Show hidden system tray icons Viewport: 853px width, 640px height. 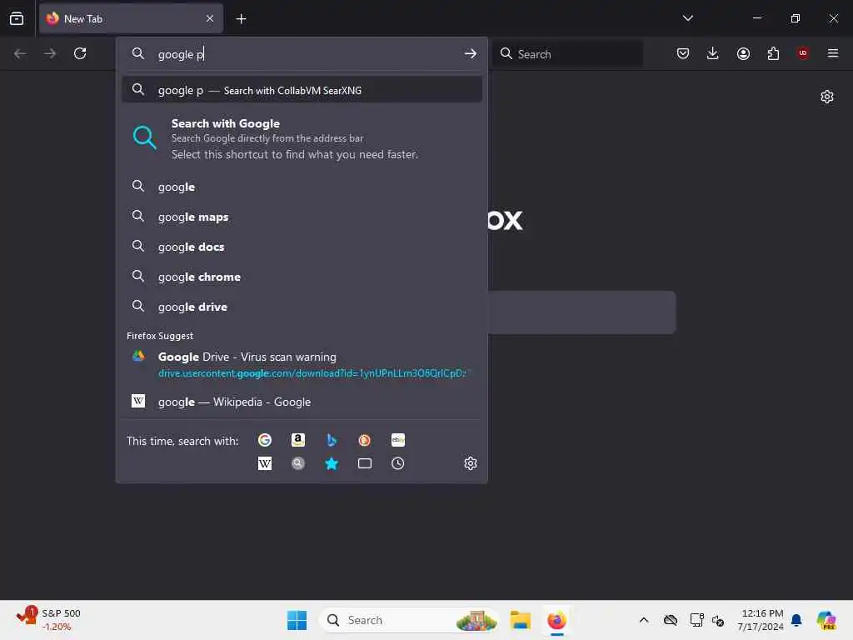point(644,620)
